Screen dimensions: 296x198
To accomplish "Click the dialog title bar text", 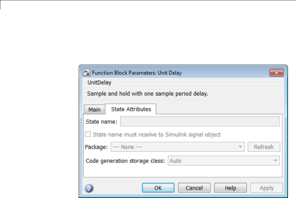I will point(137,73).
